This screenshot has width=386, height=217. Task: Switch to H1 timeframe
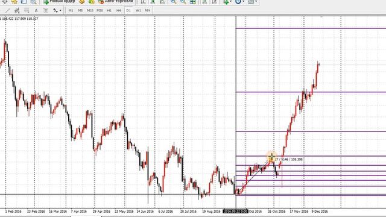pyautogui.click(x=109, y=10)
